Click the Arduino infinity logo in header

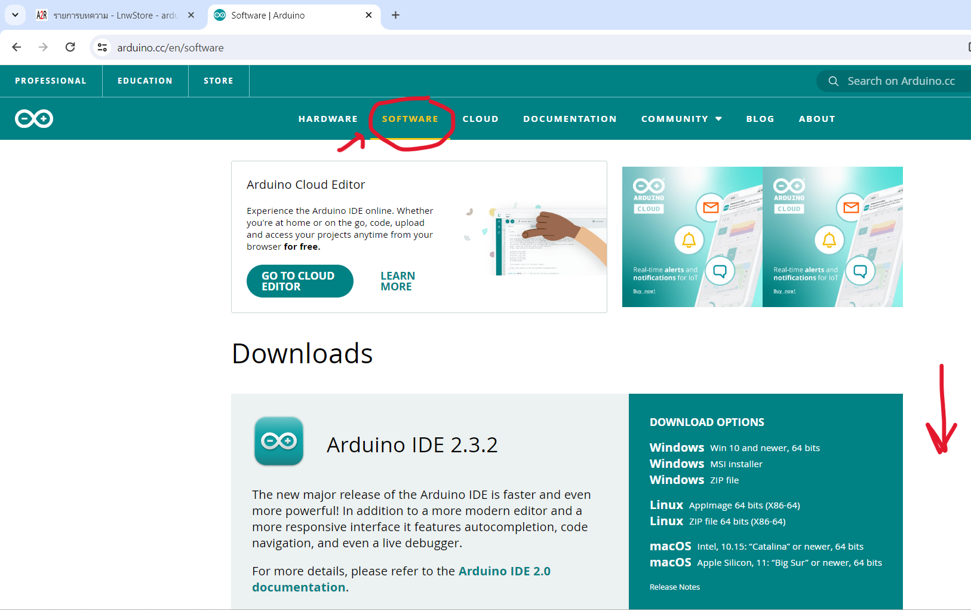pos(34,119)
